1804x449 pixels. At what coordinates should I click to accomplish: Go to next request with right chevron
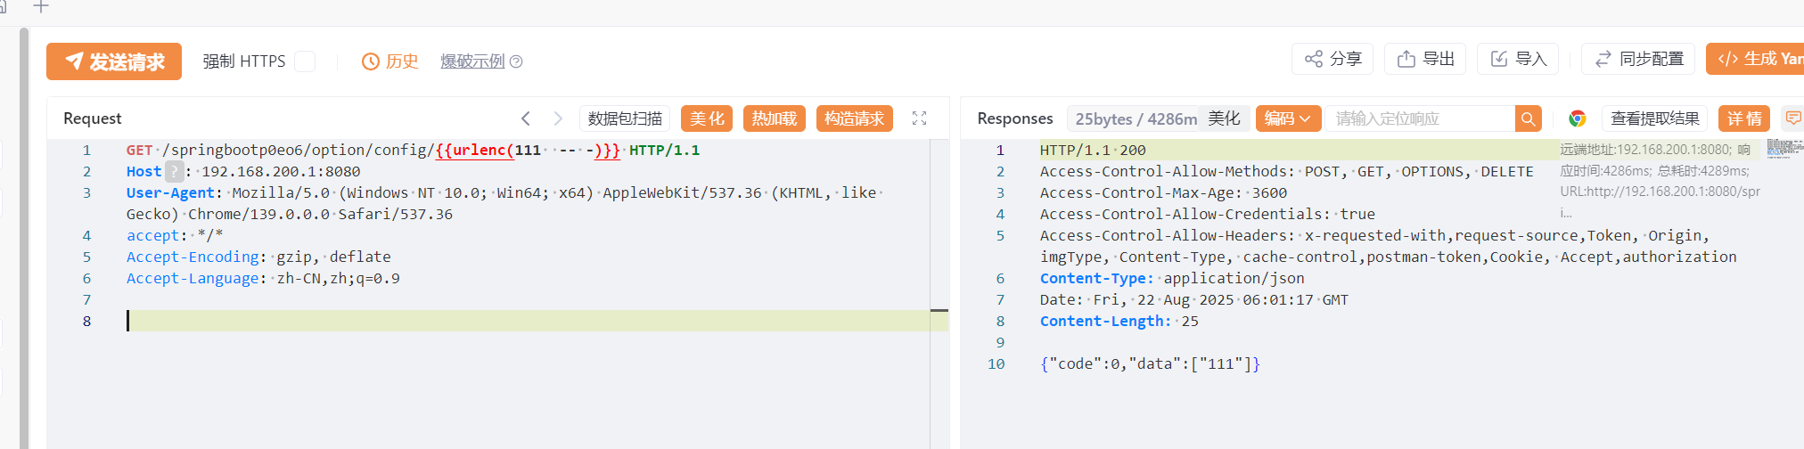(558, 118)
